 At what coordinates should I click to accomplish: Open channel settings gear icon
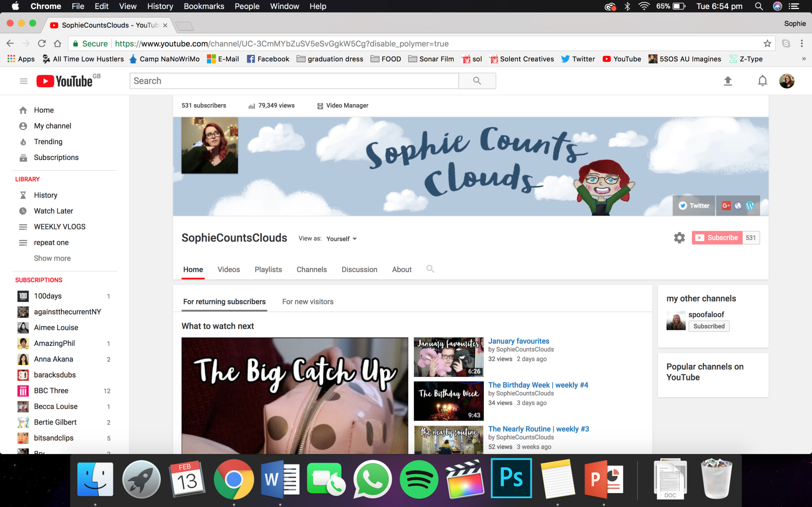pos(679,238)
